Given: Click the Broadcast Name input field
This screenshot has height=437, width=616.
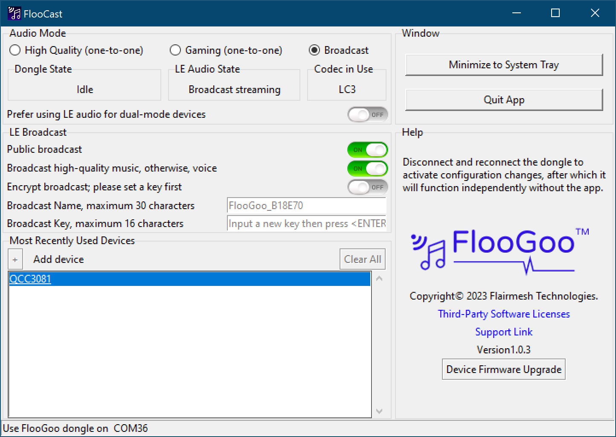Looking at the screenshot, I should 307,206.
